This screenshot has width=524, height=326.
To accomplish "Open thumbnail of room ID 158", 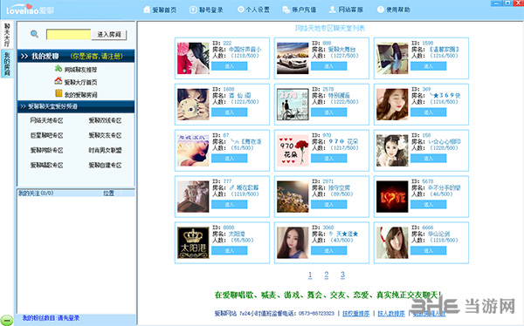I will (392, 150).
